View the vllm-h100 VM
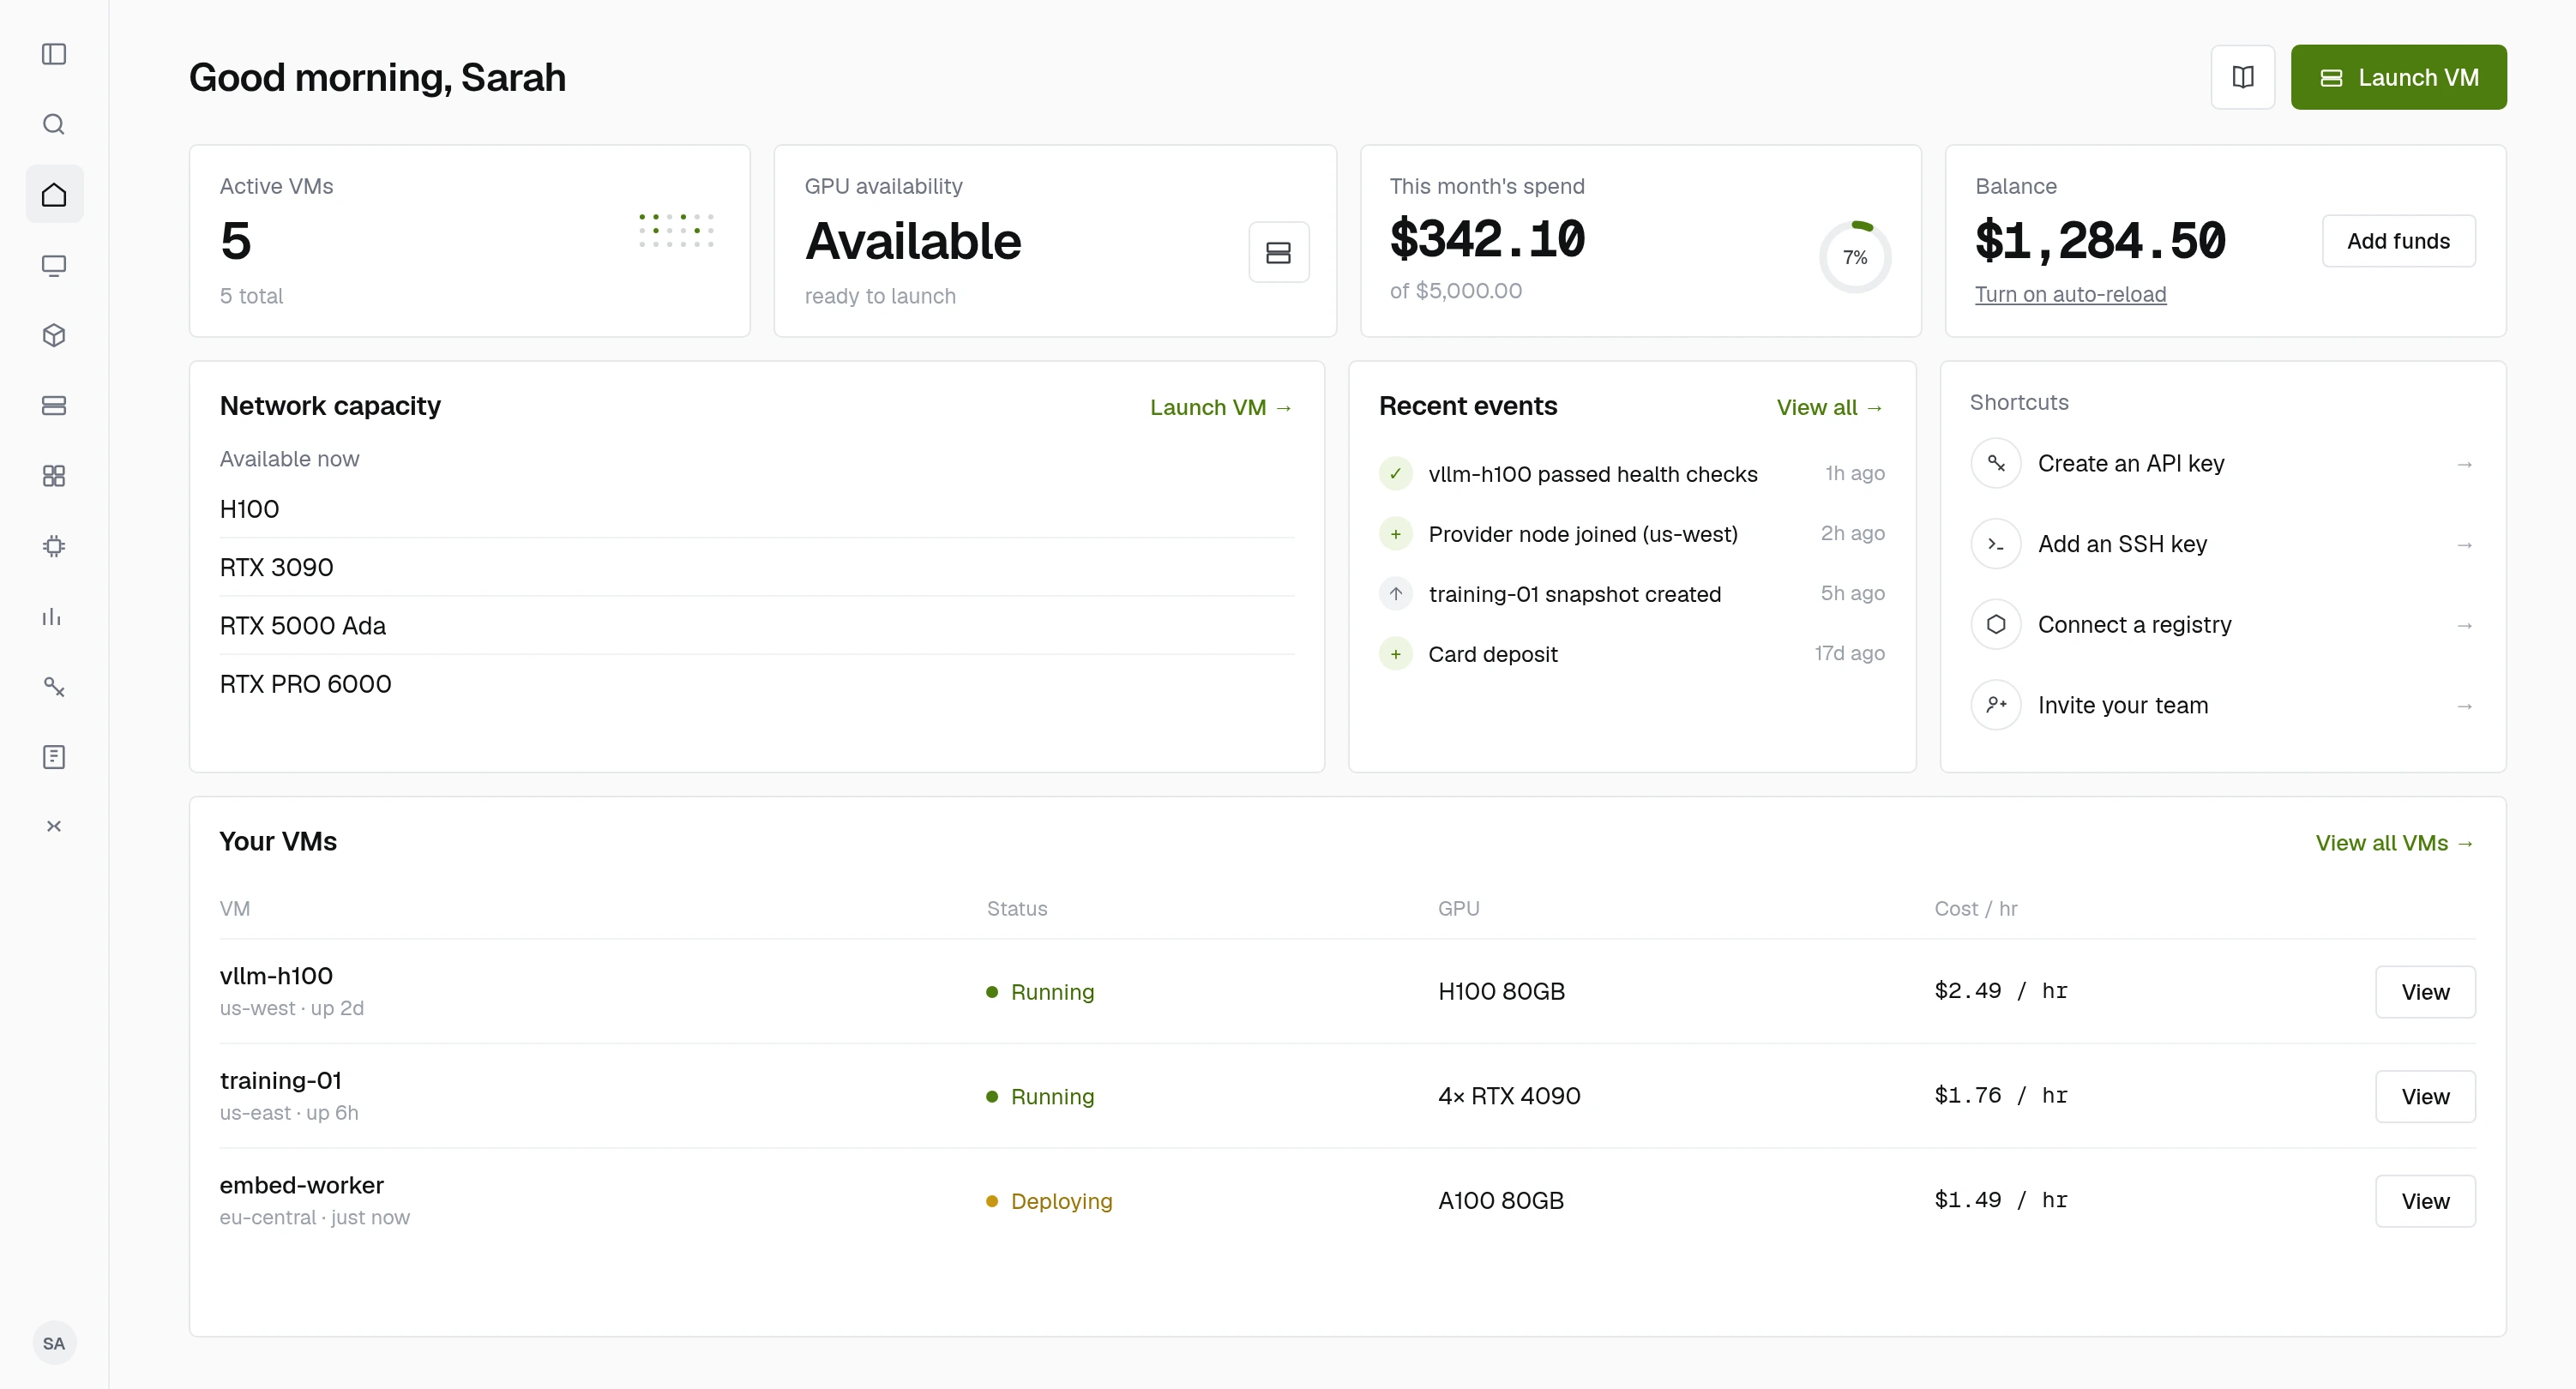The width and height of the screenshot is (2576, 1389). pos(2425,992)
